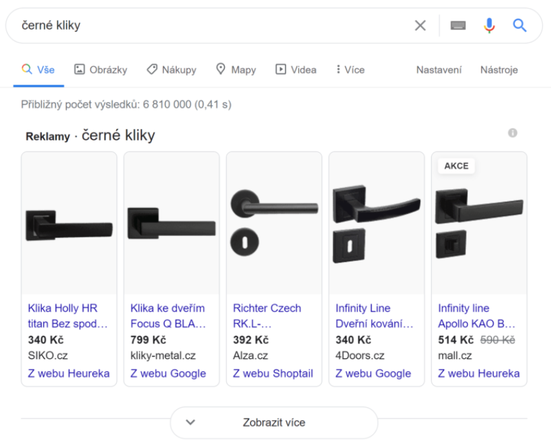551x448 pixels.
Task: Click the Focus Q BLA handle image
Action: click(x=171, y=223)
